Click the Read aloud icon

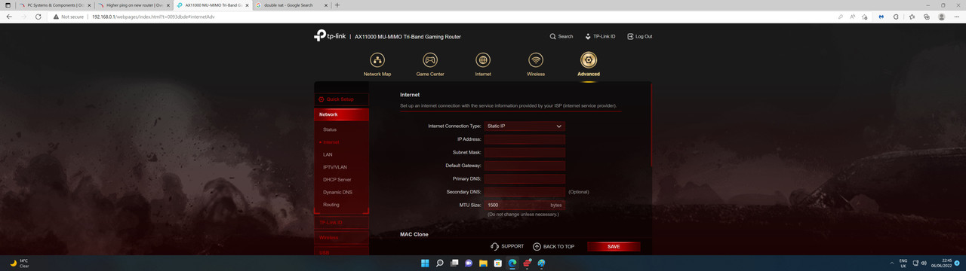pyautogui.click(x=854, y=17)
